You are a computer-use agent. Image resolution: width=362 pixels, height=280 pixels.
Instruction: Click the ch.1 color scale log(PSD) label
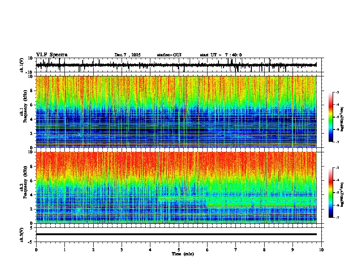tap(342, 119)
